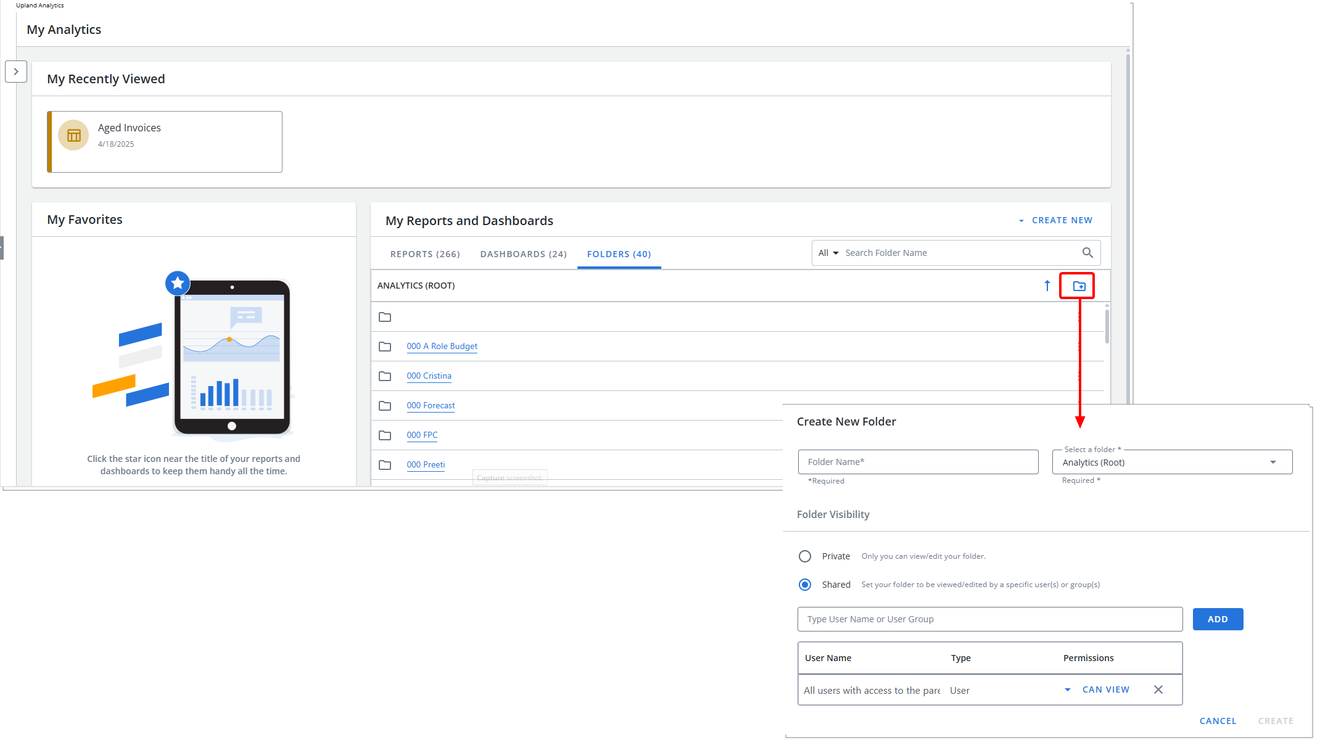Click the Folder Name input field
The image size is (1320, 745).
[918, 462]
